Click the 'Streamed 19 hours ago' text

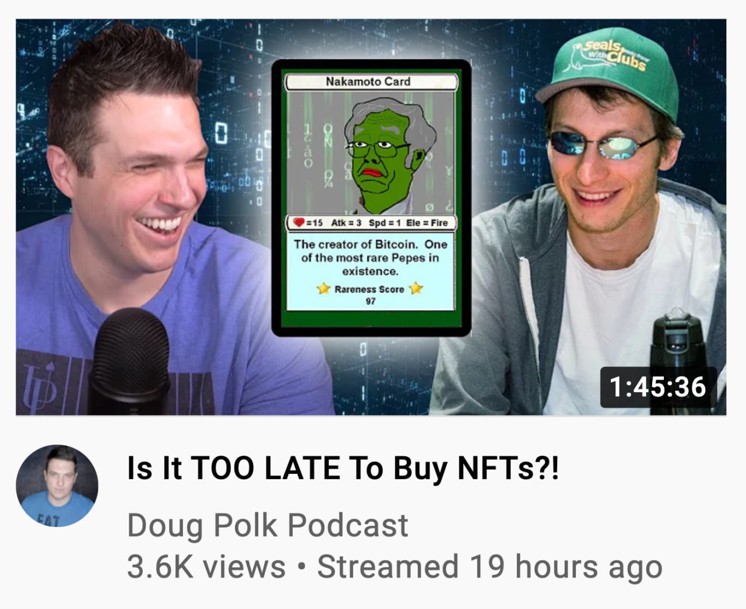point(490,567)
